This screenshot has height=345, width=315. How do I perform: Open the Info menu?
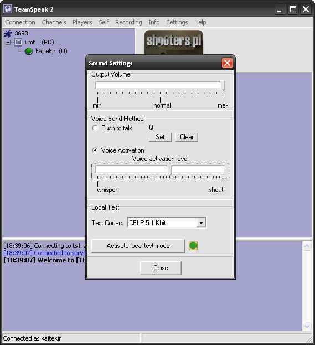pos(154,22)
